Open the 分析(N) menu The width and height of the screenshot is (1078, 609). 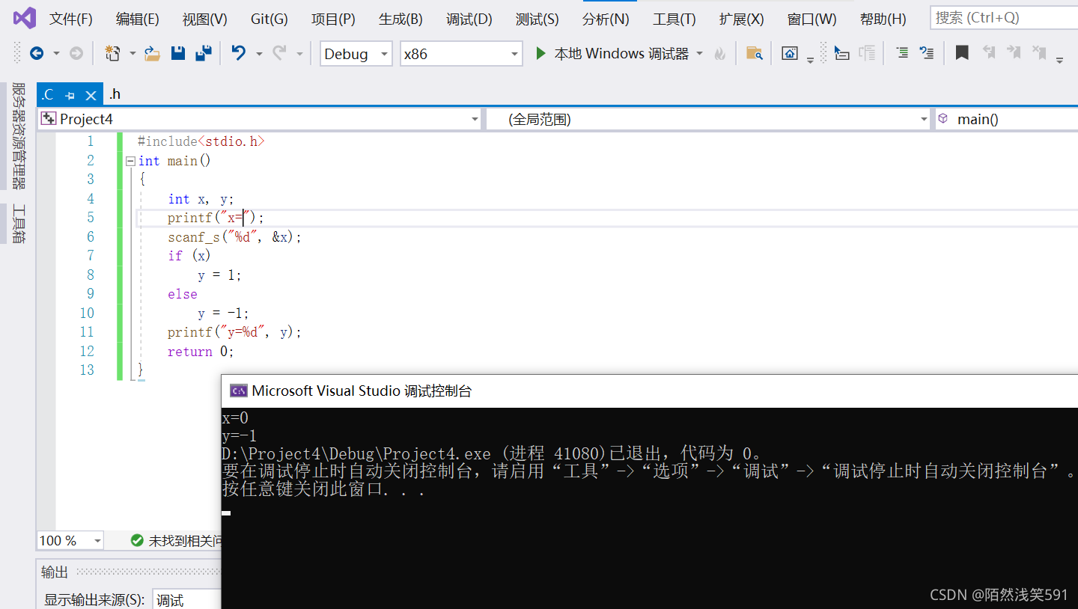(606, 19)
